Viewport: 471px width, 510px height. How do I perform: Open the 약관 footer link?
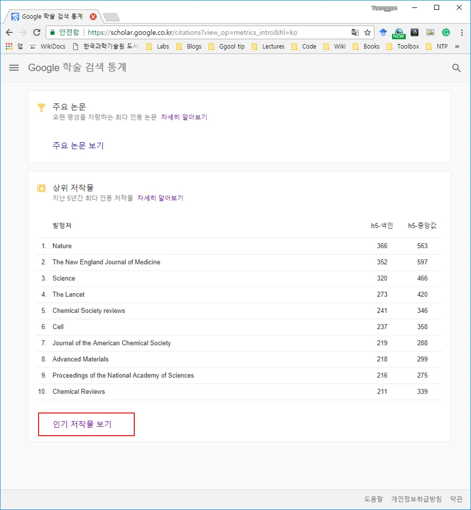coord(456,499)
